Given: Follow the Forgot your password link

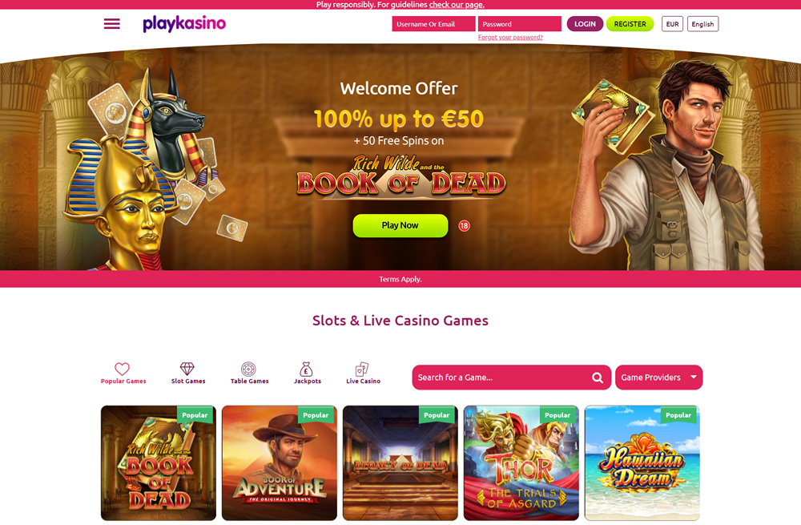Looking at the screenshot, I should tap(510, 38).
